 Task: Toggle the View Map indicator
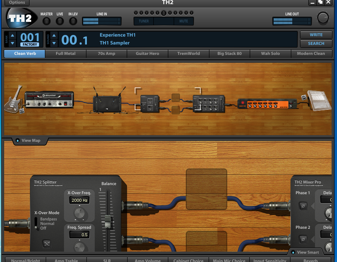click(17, 141)
